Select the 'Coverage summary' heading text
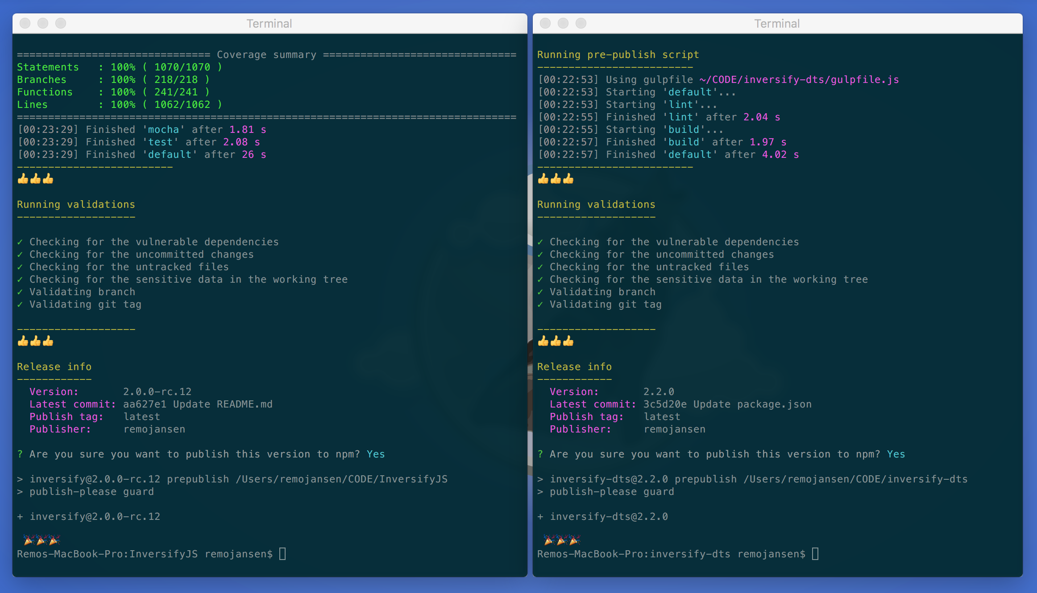Viewport: 1037px width, 593px height. [x=266, y=55]
